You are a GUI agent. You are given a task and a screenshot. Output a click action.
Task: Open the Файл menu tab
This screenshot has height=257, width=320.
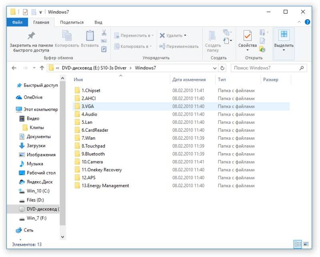pos(17,22)
